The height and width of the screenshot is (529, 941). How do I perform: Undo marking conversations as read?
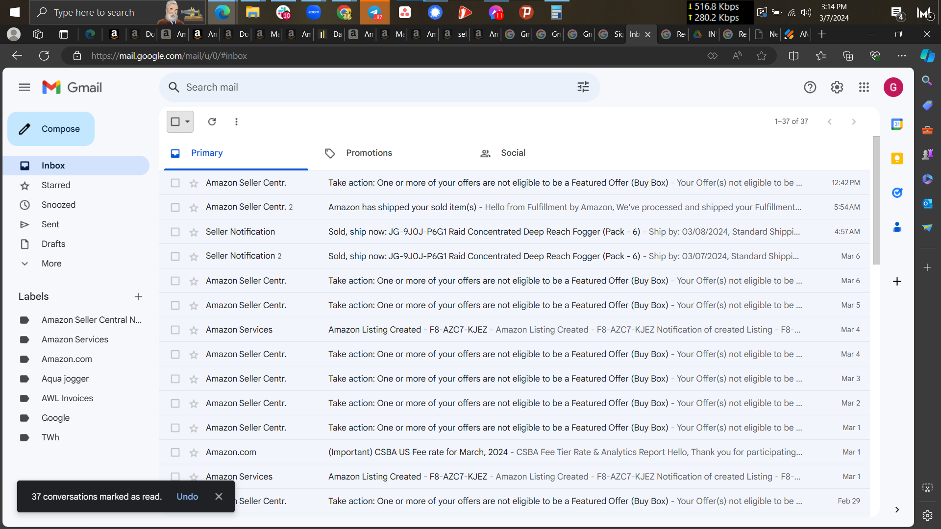(187, 496)
